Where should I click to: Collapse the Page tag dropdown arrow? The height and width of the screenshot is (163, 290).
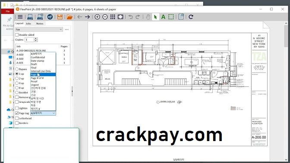tap(54, 113)
